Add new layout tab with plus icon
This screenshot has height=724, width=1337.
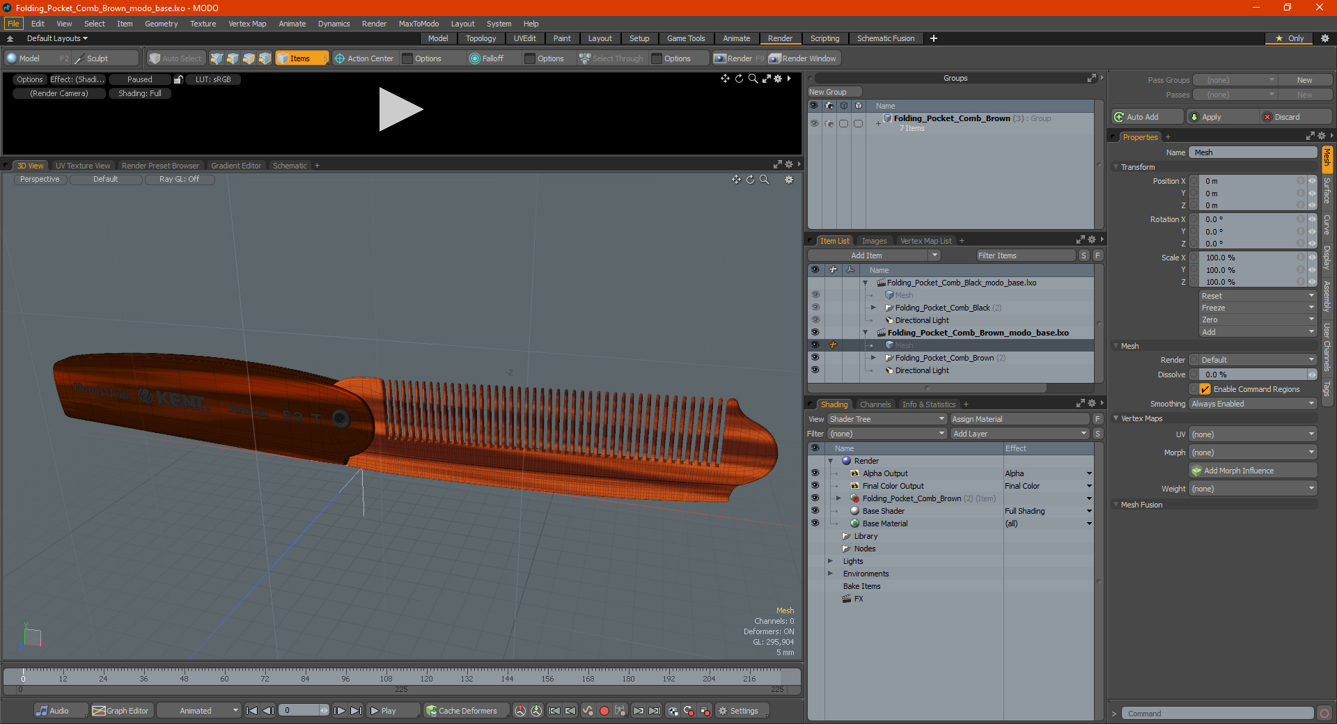(x=934, y=38)
